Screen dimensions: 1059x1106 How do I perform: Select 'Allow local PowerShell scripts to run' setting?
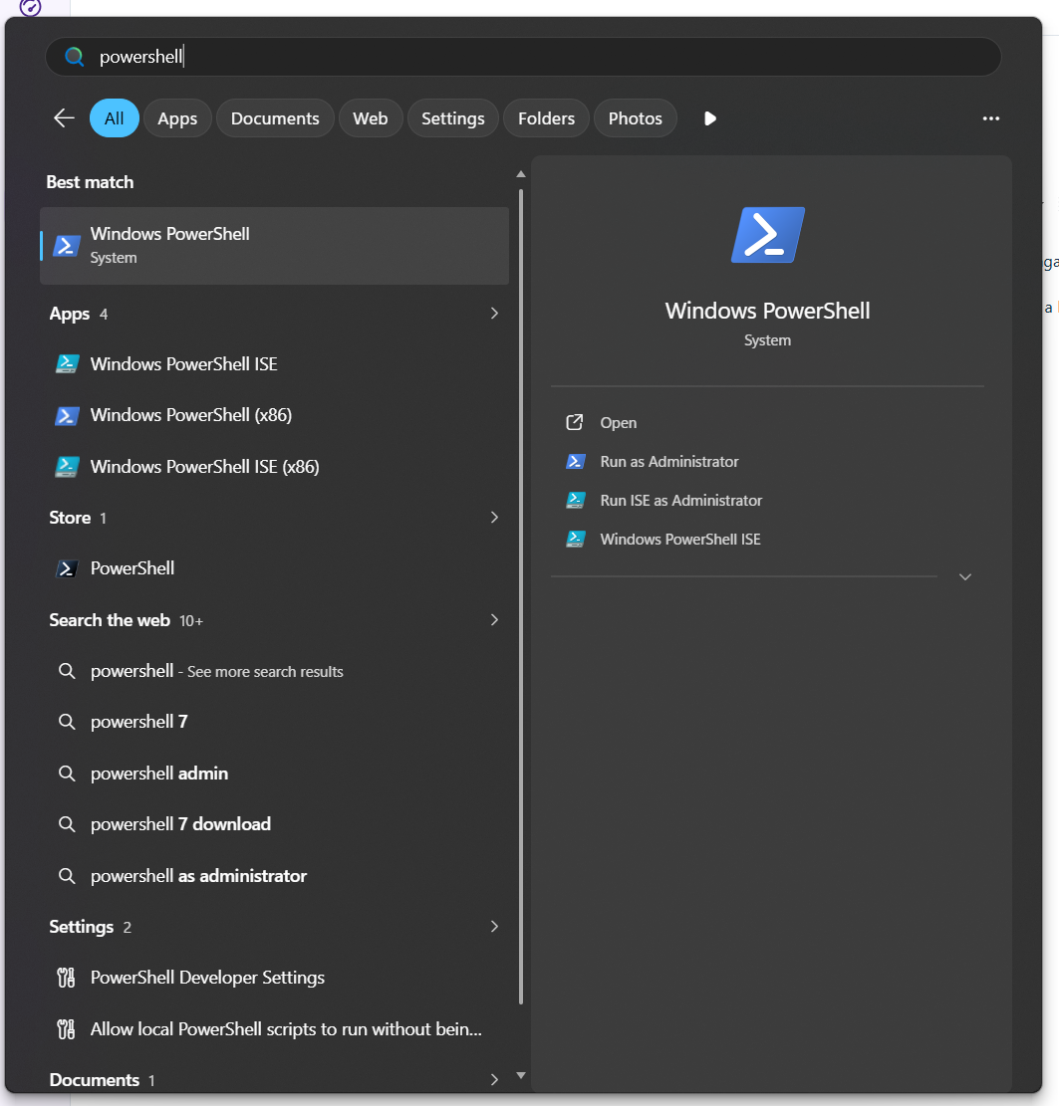286,1029
